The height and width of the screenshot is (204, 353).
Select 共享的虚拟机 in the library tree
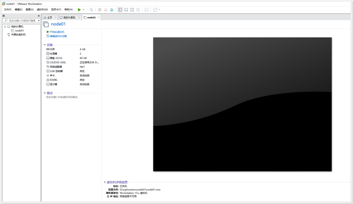tap(18, 35)
